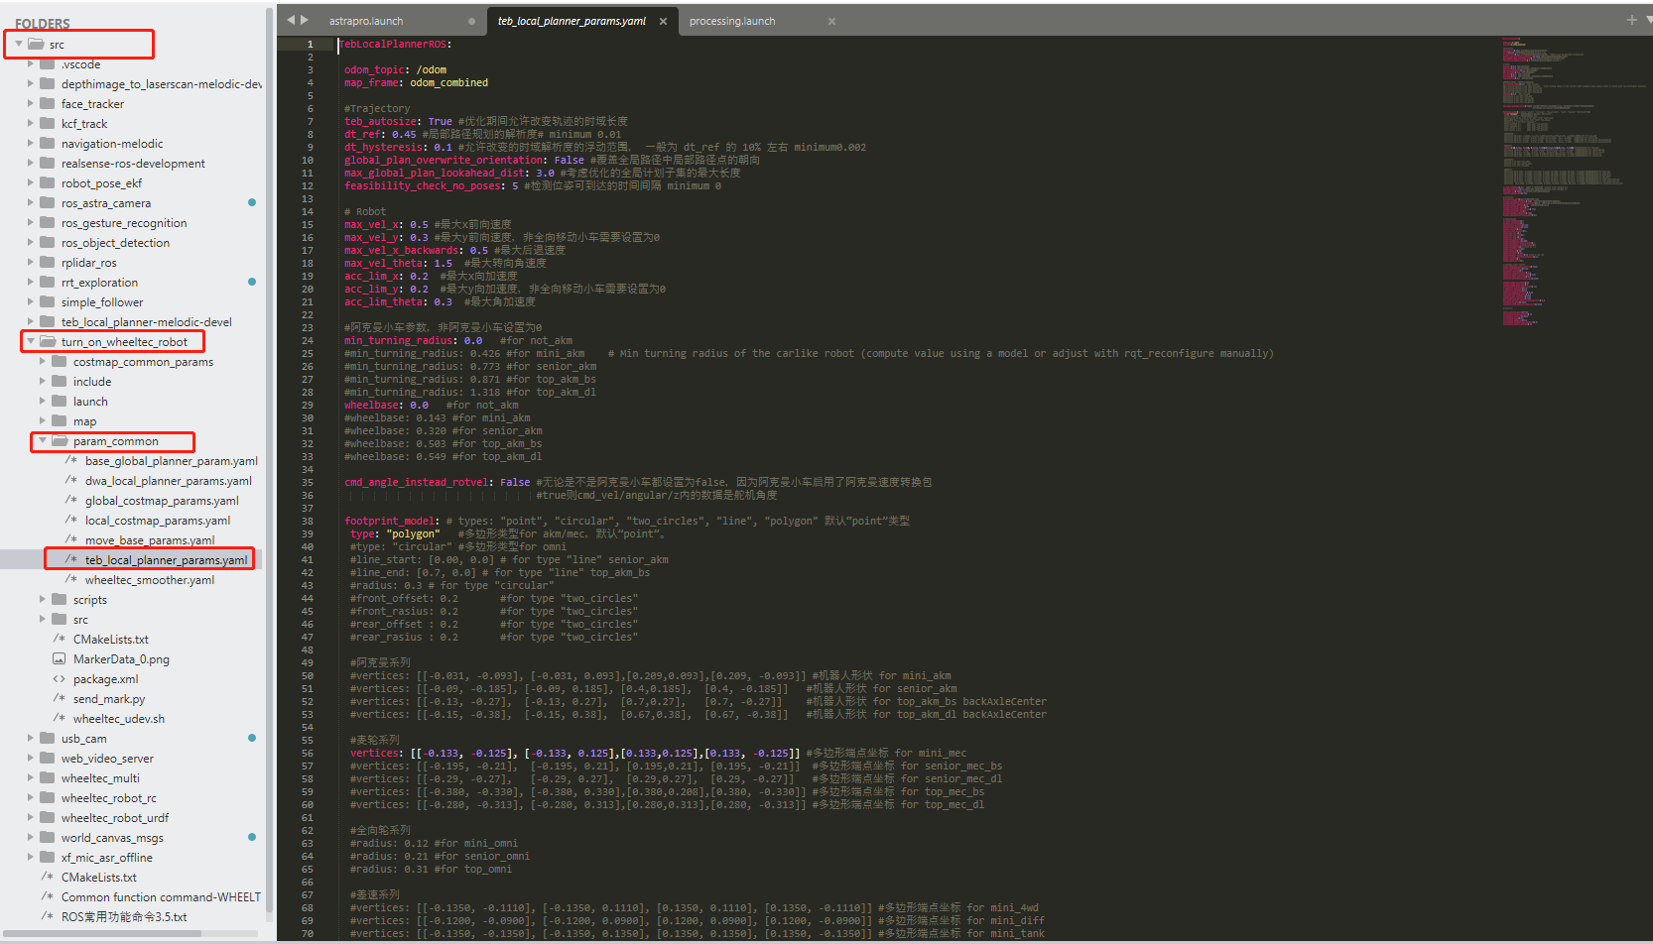Collapse the turn_on_wheeltec_robot folder
The image size is (1653, 944).
[x=31, y=341]
